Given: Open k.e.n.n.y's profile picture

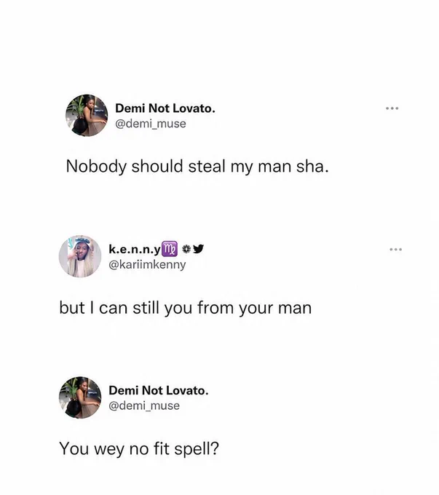Looking at the screenshot, I should click(80, 256).
